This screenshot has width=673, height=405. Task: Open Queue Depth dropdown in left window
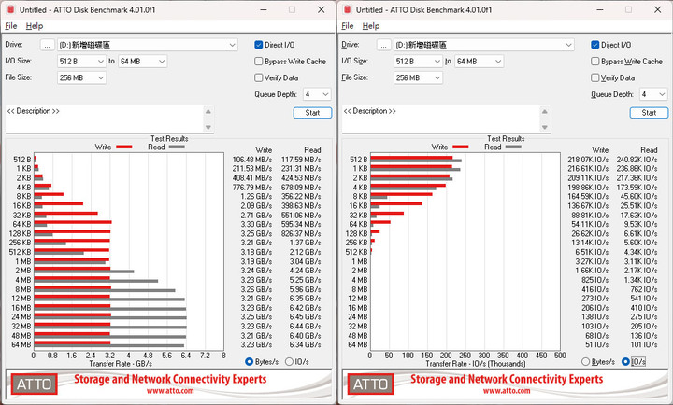[317, 94]
